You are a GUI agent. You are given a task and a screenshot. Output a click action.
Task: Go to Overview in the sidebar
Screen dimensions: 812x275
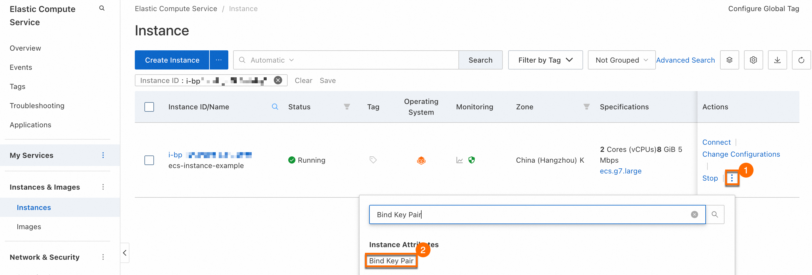tap(25, 48)
